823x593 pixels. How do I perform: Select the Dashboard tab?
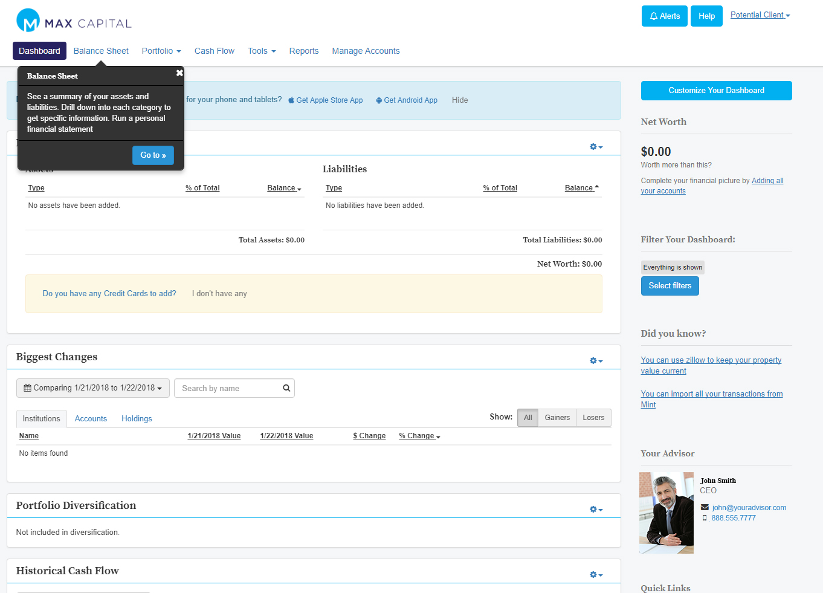pyautogui.click(x=39, y=51)
